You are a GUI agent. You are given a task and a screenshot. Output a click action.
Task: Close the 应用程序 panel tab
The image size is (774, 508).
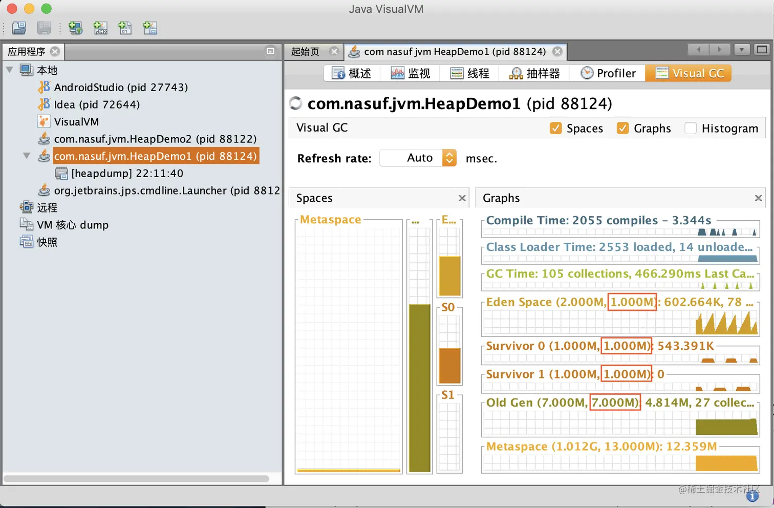55,51
